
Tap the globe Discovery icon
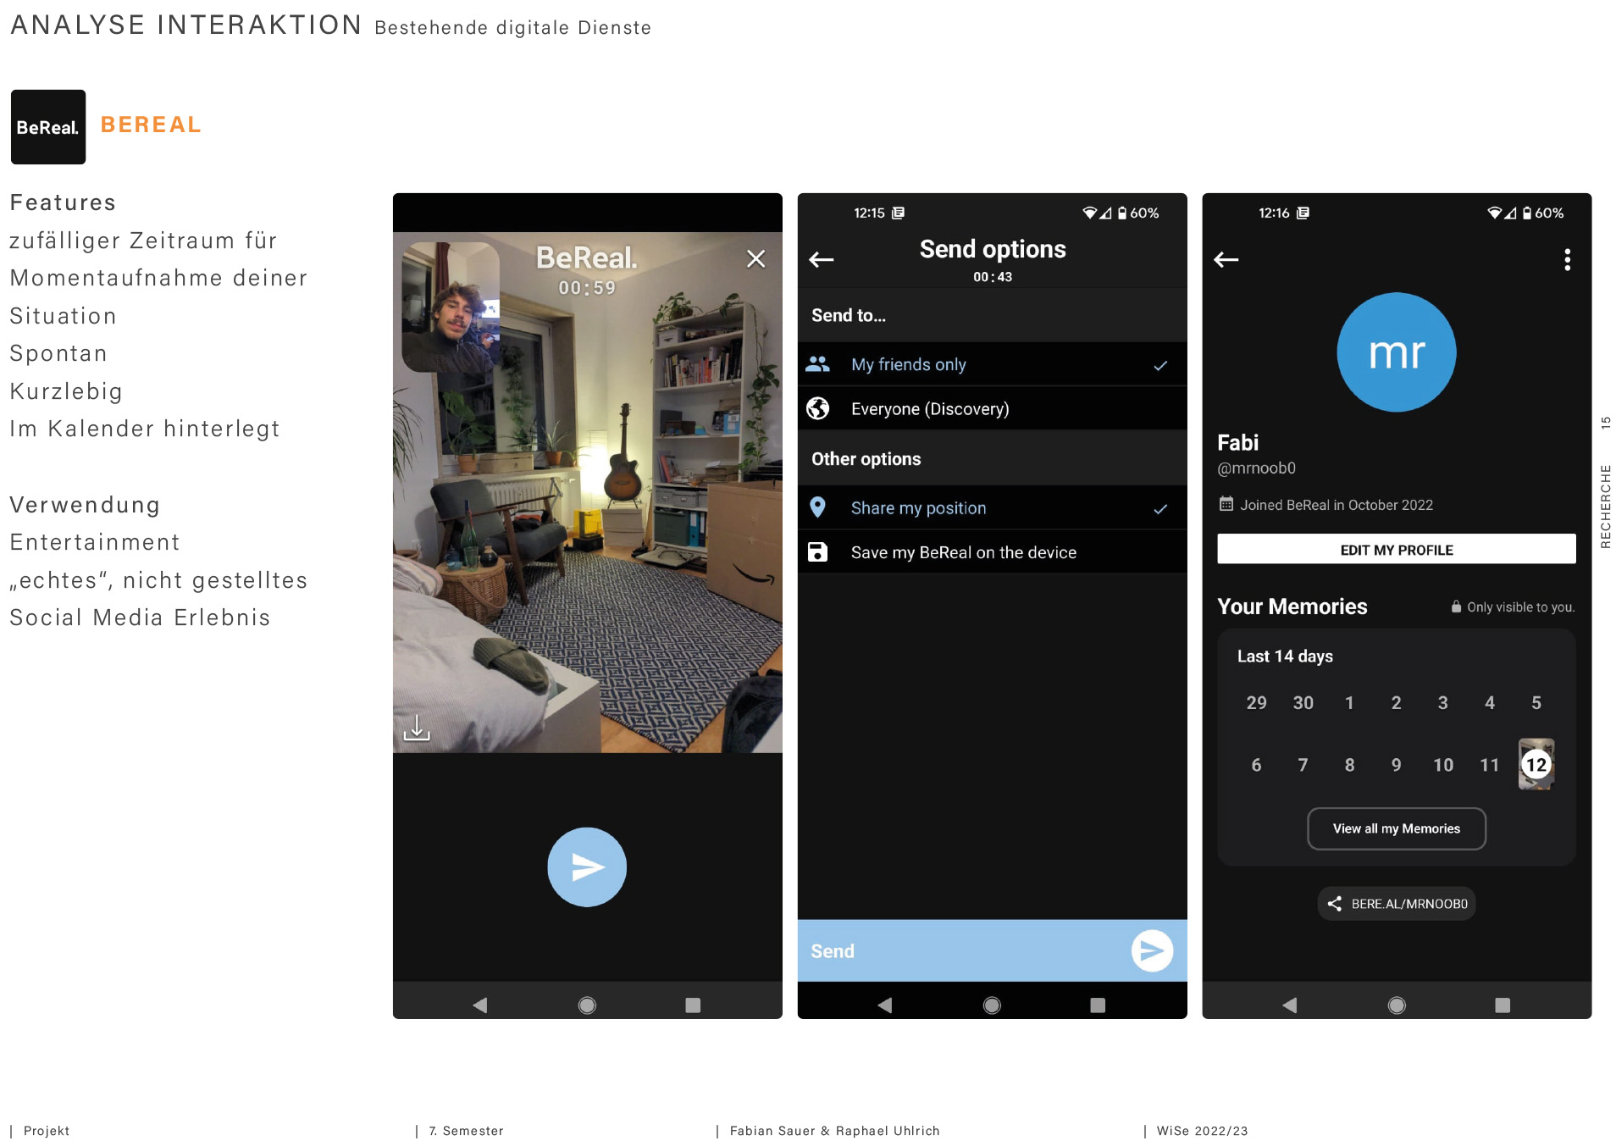[x=817, y=409]
